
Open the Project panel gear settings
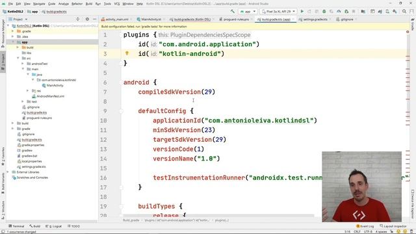(x=87, y=19)
